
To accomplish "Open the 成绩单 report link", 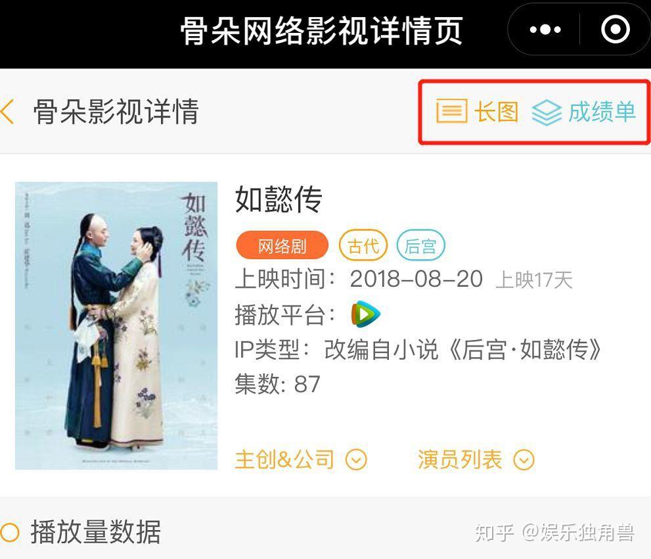I will tap(602, 111).
